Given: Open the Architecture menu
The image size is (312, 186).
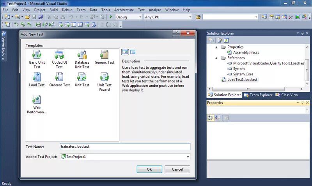Looking at the screenshot, I should point(124,10).
